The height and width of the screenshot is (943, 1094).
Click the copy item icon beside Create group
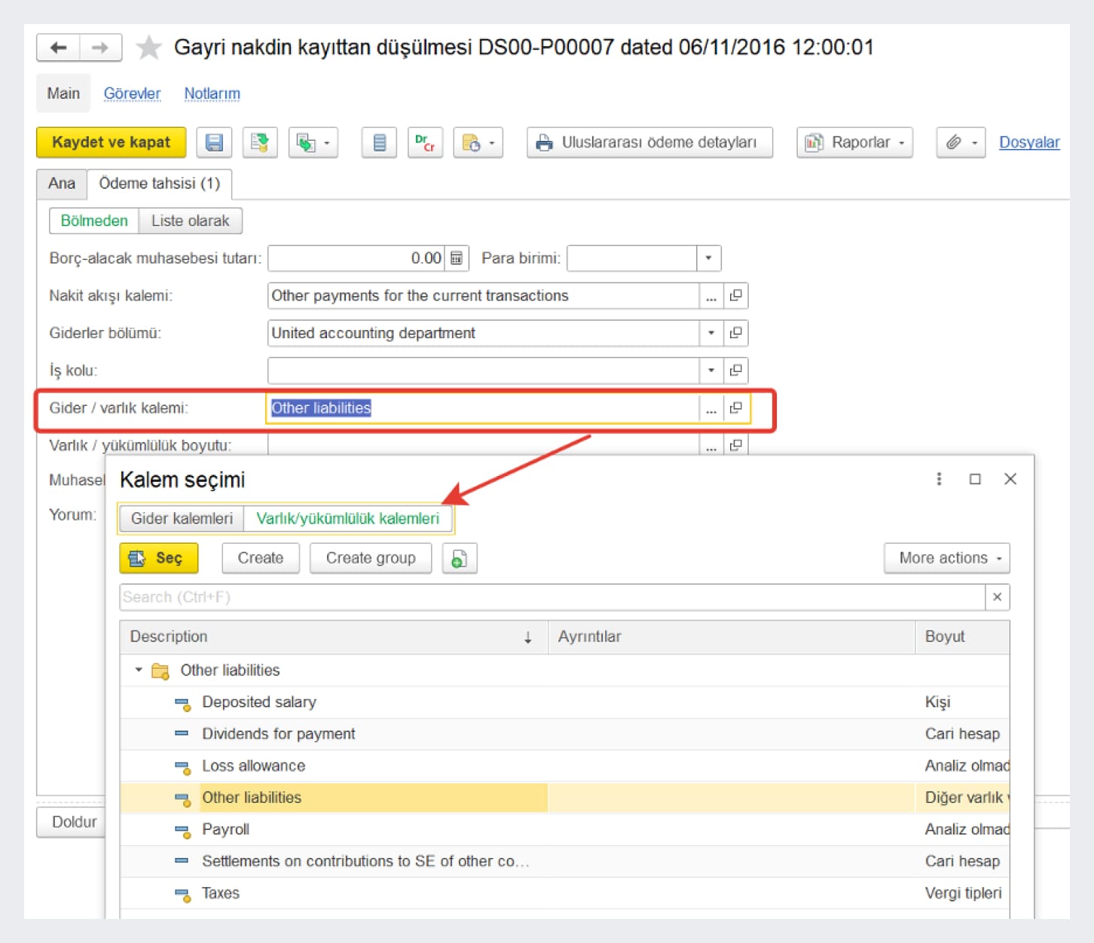click(459, 558)
